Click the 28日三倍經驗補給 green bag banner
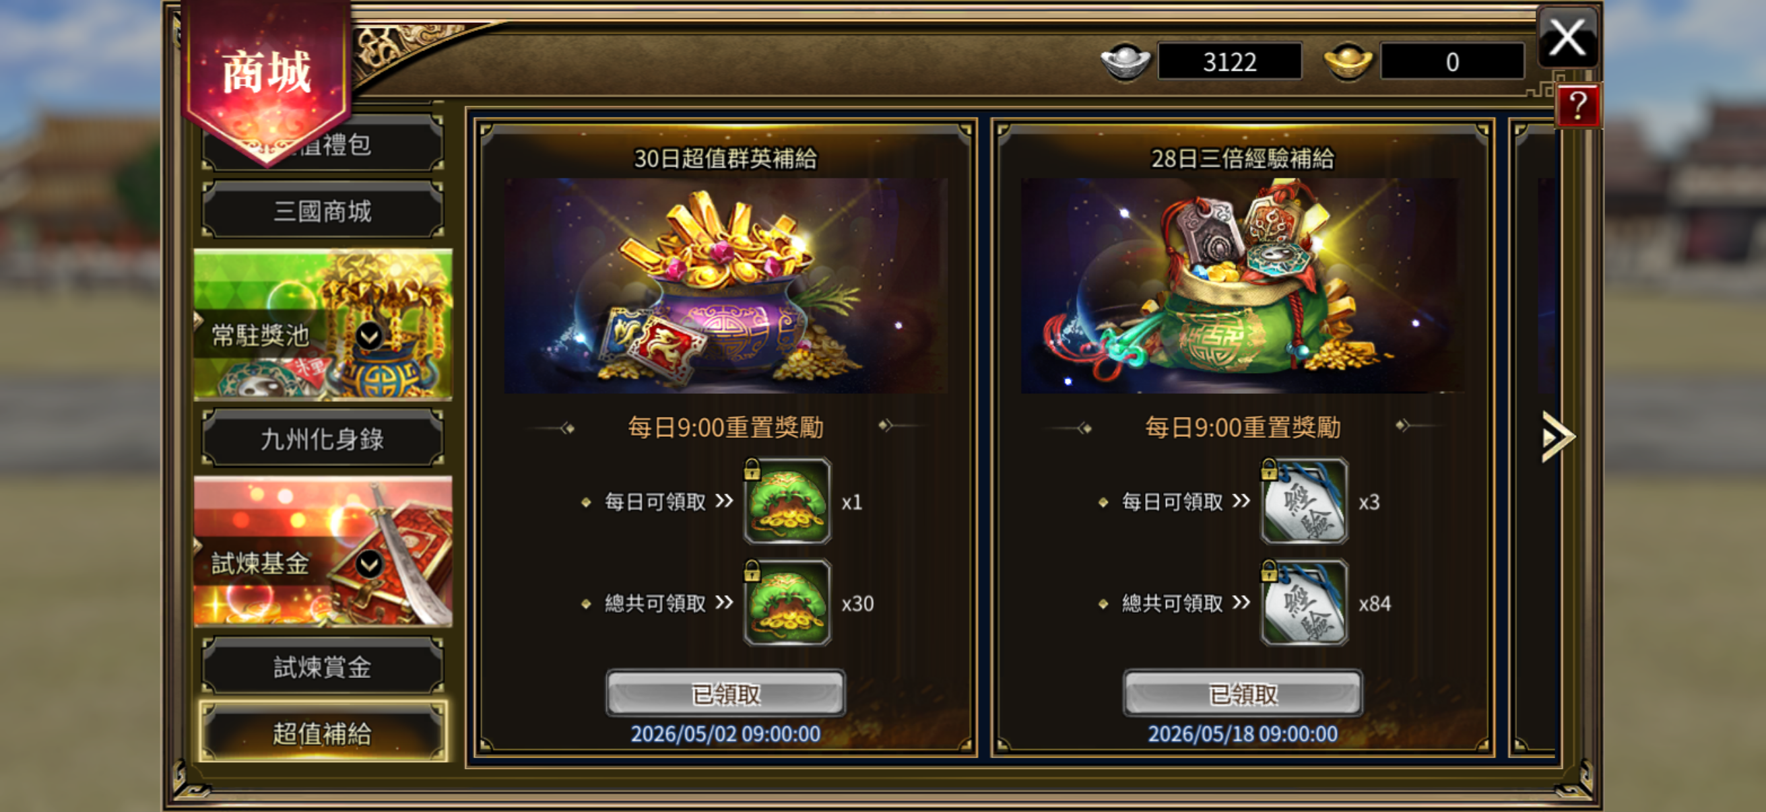 1242,285
